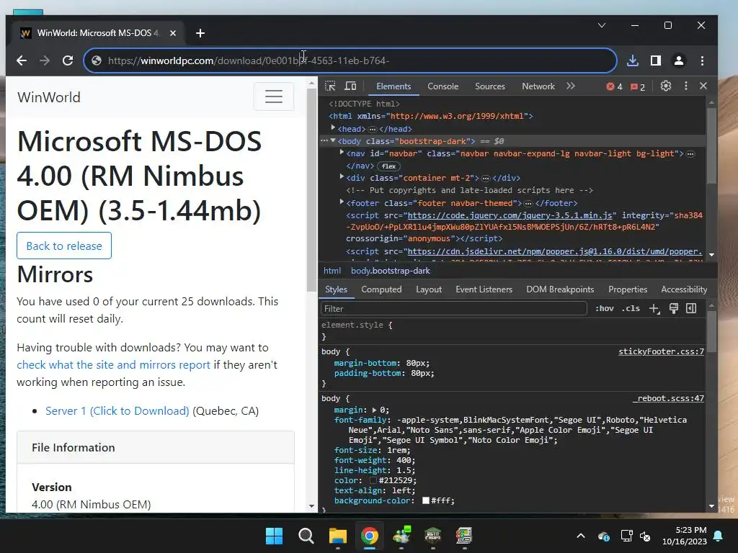The image size is (738, 553).
Task: Select html in DOM breadcrumb
Action: [x=332, y=271]
